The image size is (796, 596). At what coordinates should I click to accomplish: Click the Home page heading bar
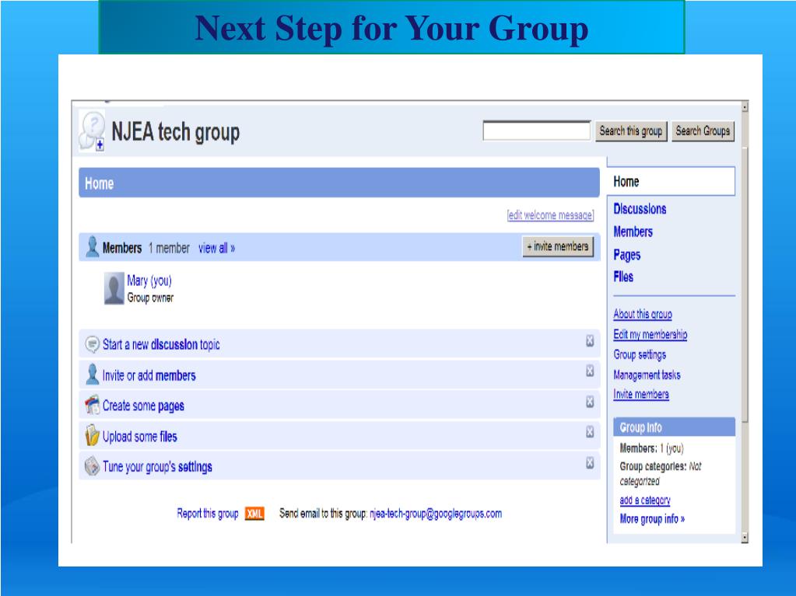click(339, 183)
